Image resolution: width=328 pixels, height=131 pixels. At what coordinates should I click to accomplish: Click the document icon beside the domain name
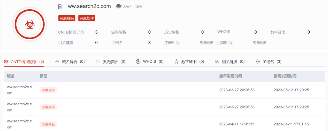(60, 7)
